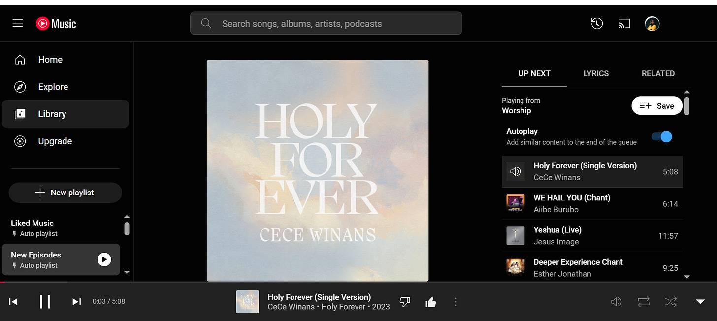Switch to the UP NEXT tab

pos(534,73)
